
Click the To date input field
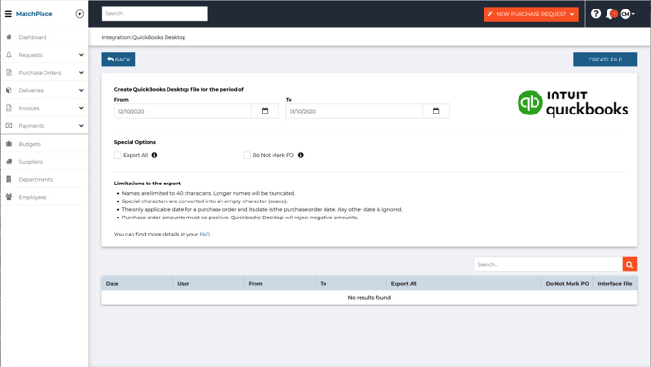pyautogui.click(x=354, y=111)
